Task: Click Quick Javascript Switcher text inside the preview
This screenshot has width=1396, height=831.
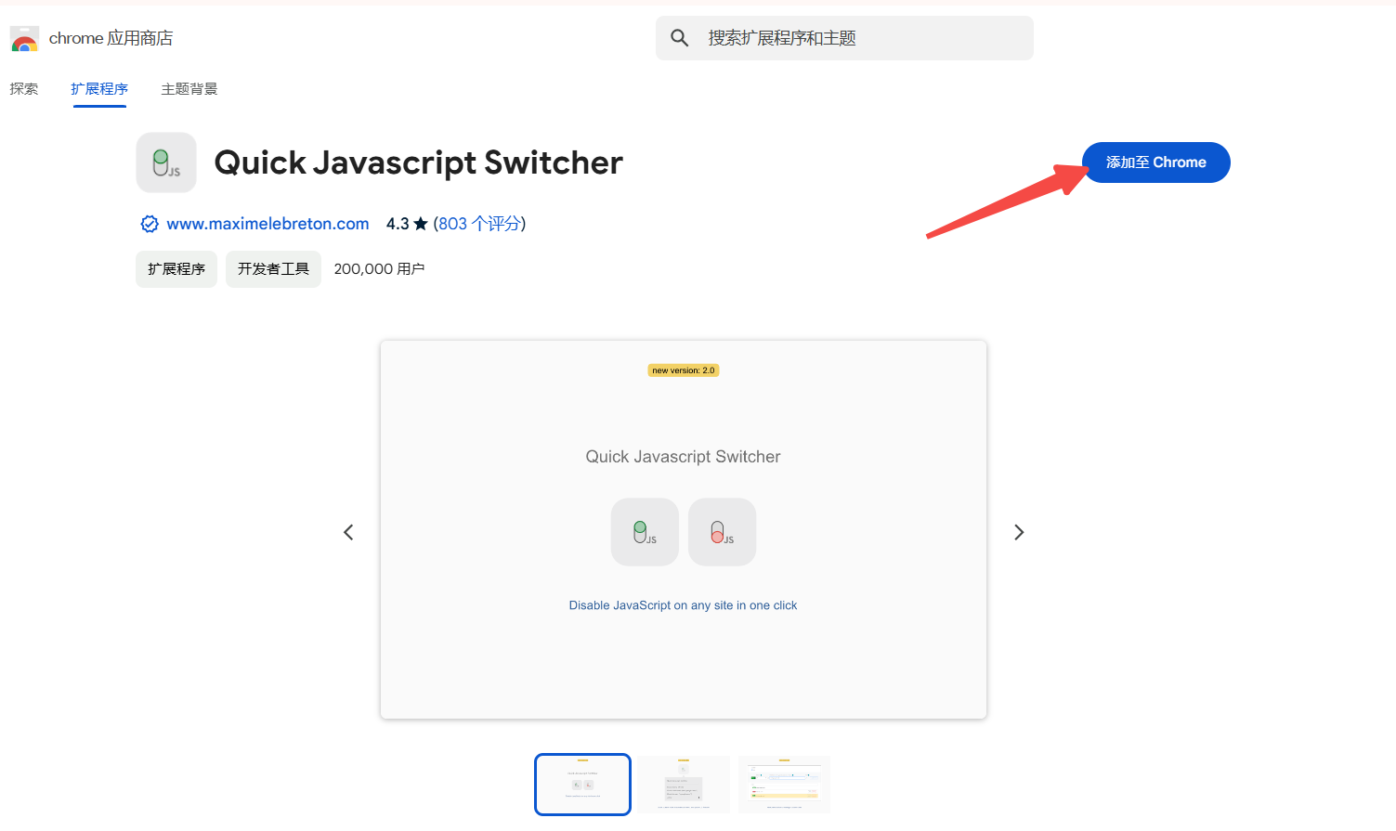Action: 683,457
